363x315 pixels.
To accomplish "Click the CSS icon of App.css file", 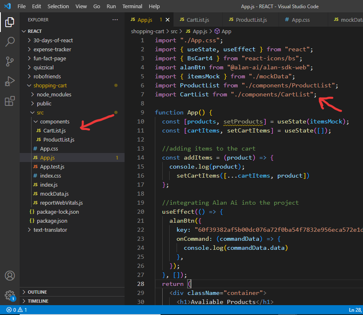I will click(35, 148).
